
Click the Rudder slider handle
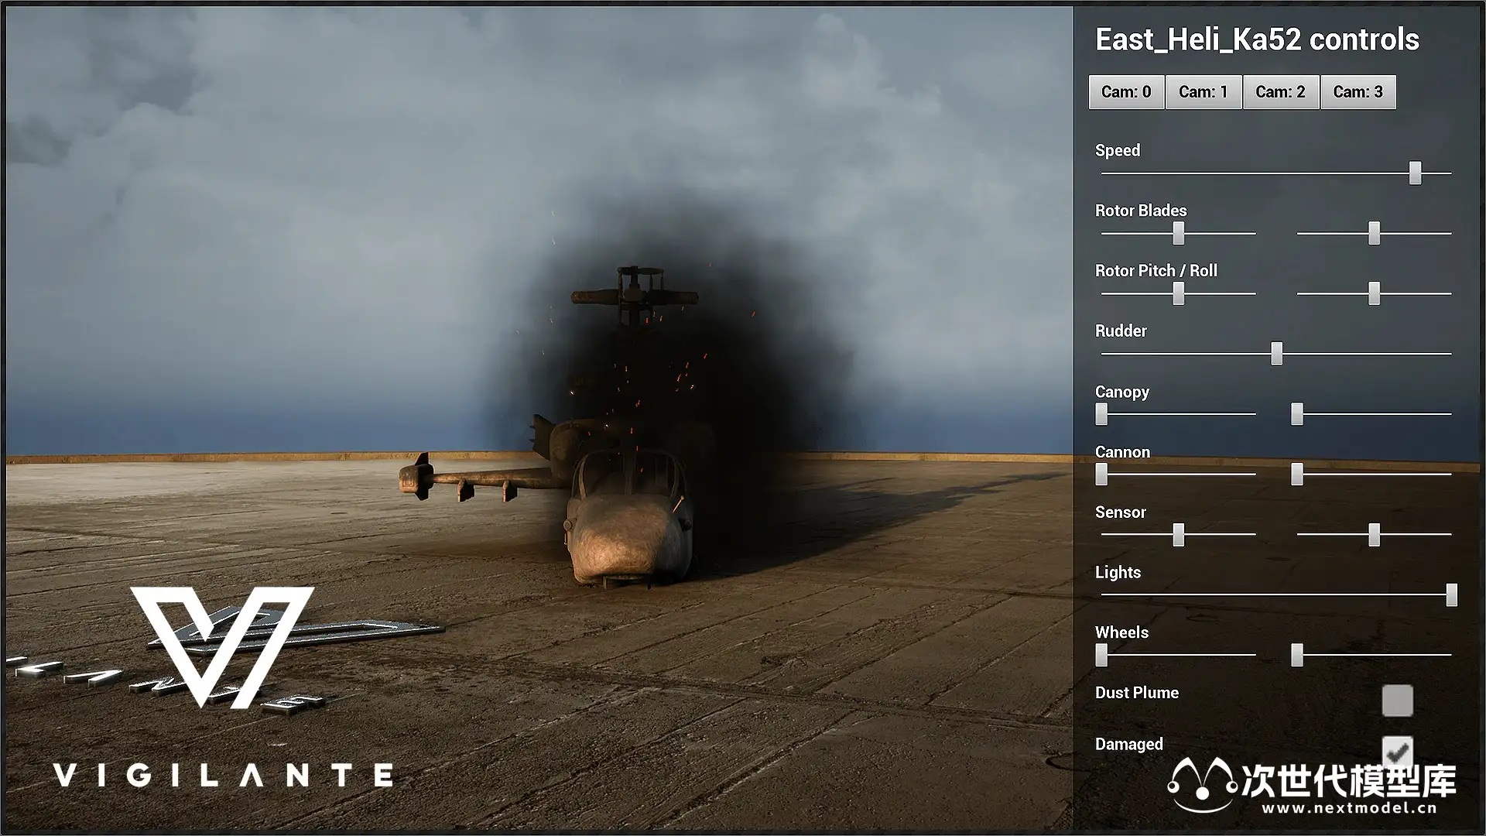pos(1276,354)
